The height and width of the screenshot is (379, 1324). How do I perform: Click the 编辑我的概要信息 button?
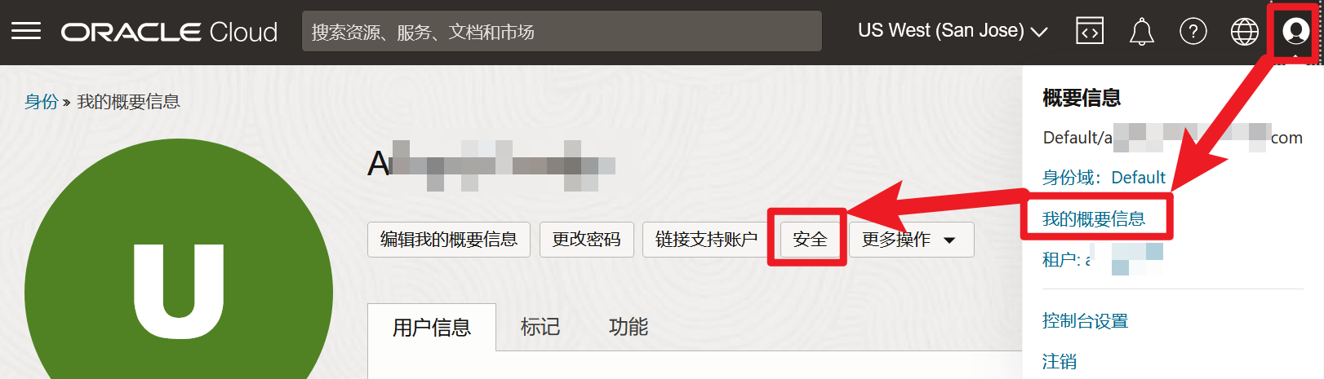click(449, 240)
